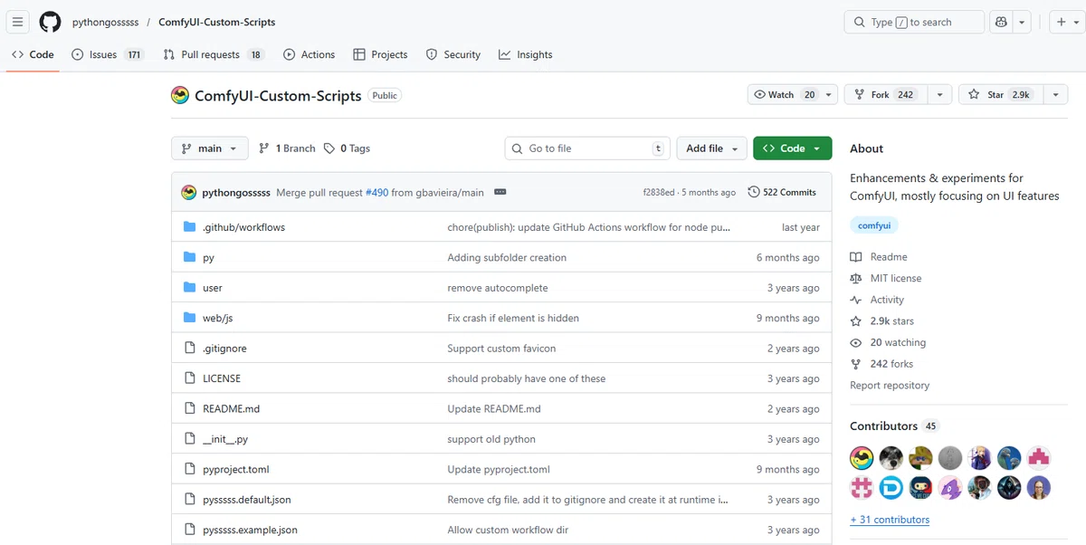The width and height of the screenshot is (1086, 545).
Task: Open the pysssss.example.json file
Action: (250, 530)
